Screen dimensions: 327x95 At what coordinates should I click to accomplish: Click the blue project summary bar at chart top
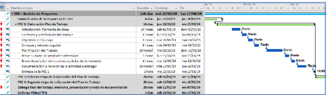266,14
